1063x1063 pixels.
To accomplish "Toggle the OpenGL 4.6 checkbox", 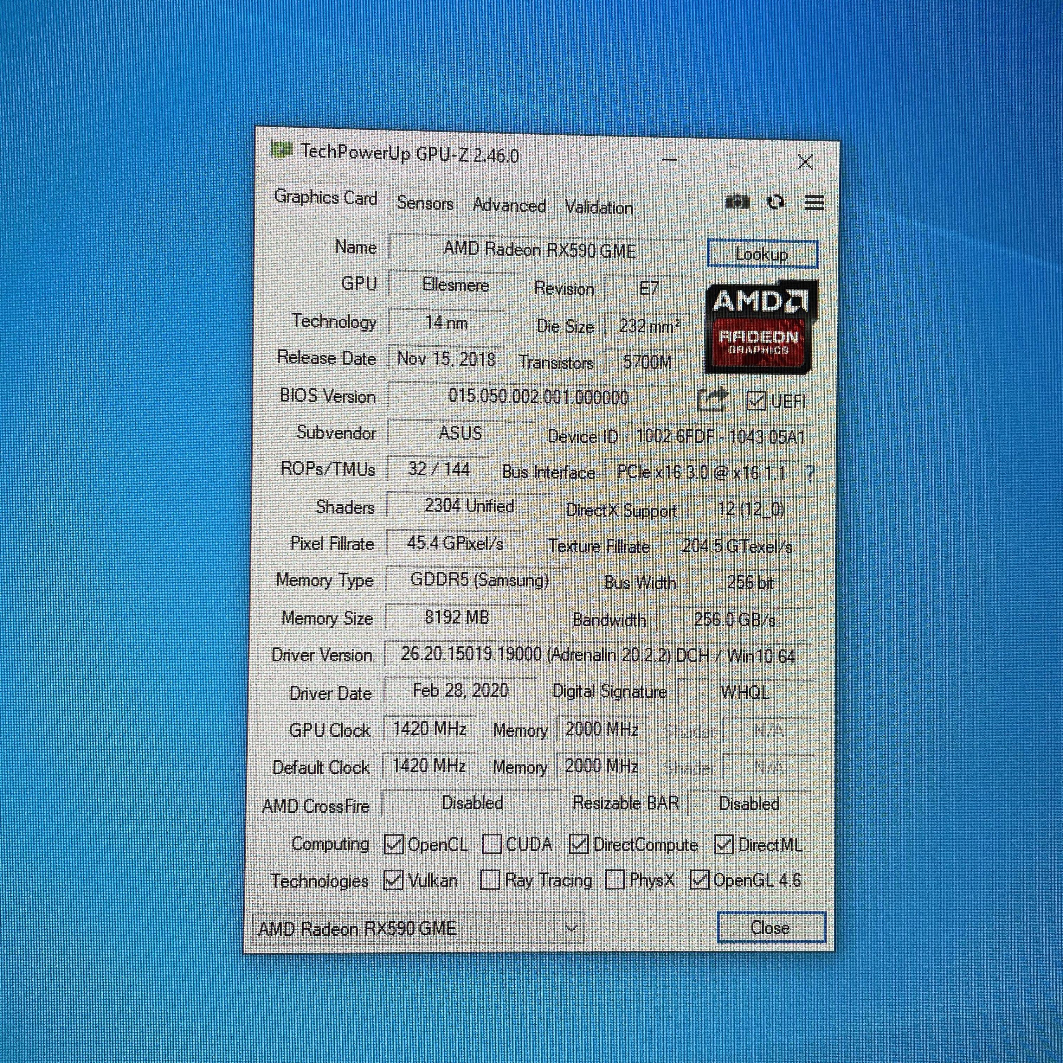I will (x=699, y=880).
